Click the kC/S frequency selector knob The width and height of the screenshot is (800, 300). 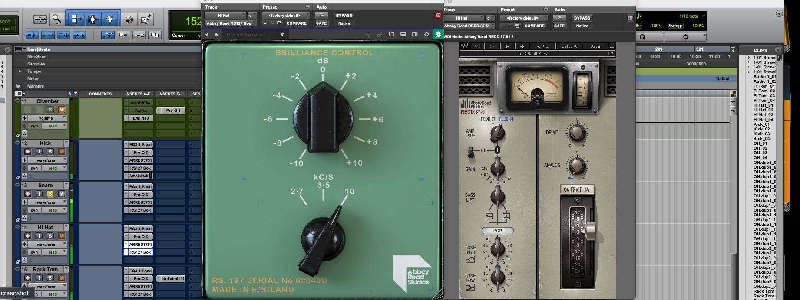click(323, 239)
